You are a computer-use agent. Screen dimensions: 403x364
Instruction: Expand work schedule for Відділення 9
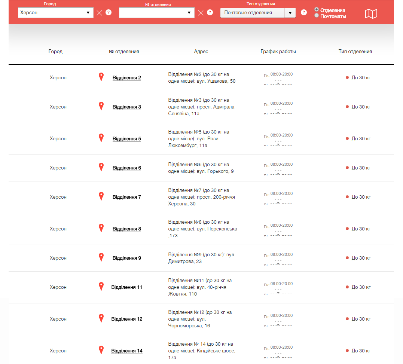point(278,263)
